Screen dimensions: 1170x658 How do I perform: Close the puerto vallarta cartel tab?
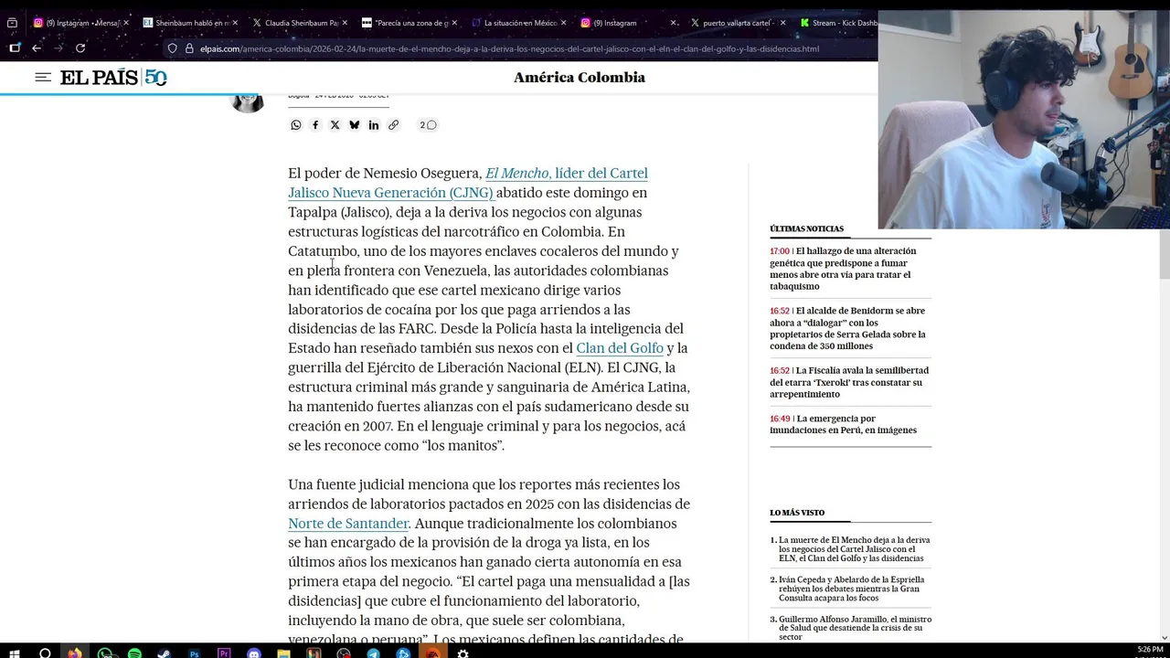(x=782, y=23)
